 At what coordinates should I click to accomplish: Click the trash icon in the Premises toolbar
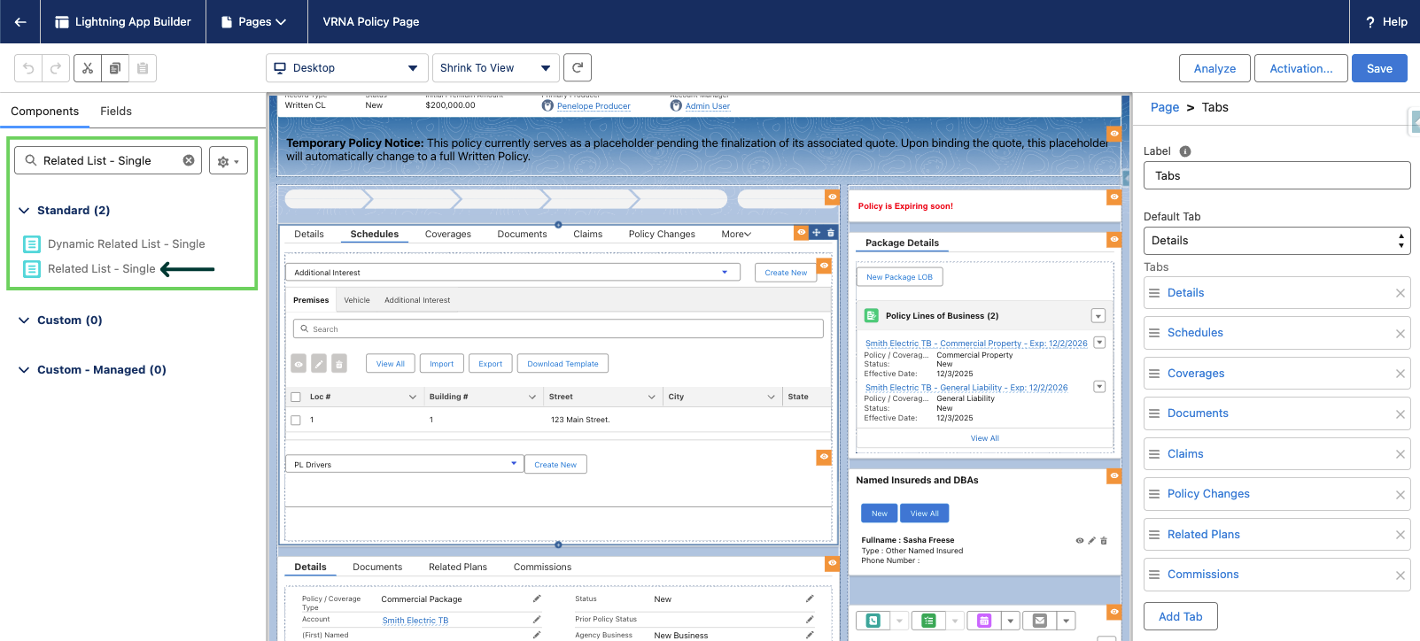(x=339, y=363)
